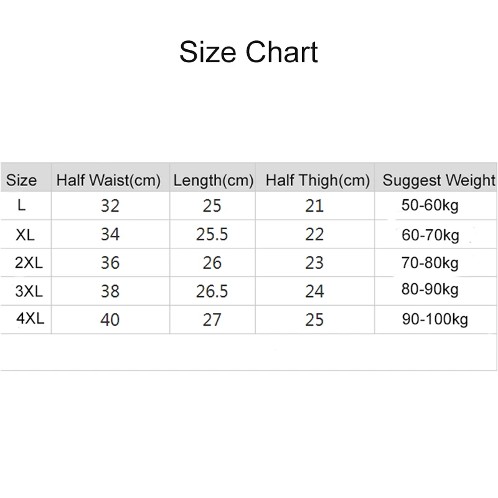Click half thigh value 21
Viewport: 498px width, 498px height.
[x=315, y=205]
